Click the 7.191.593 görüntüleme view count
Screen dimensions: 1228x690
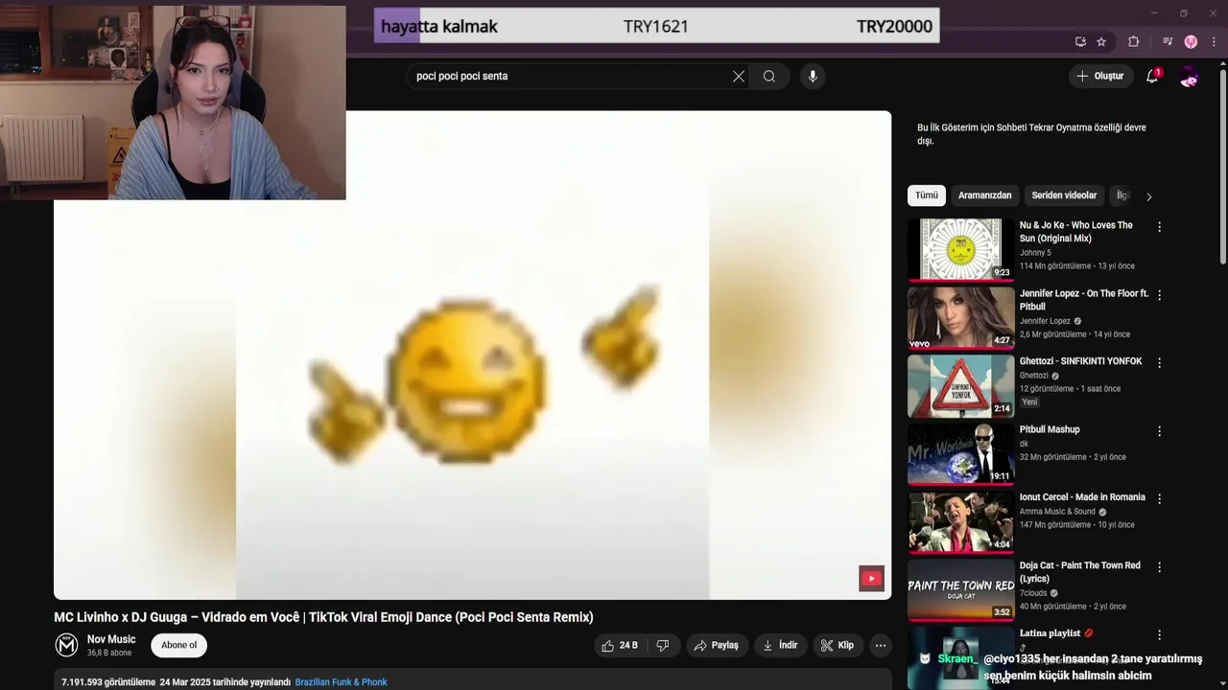pyautogui.click(x=108, y=682)
